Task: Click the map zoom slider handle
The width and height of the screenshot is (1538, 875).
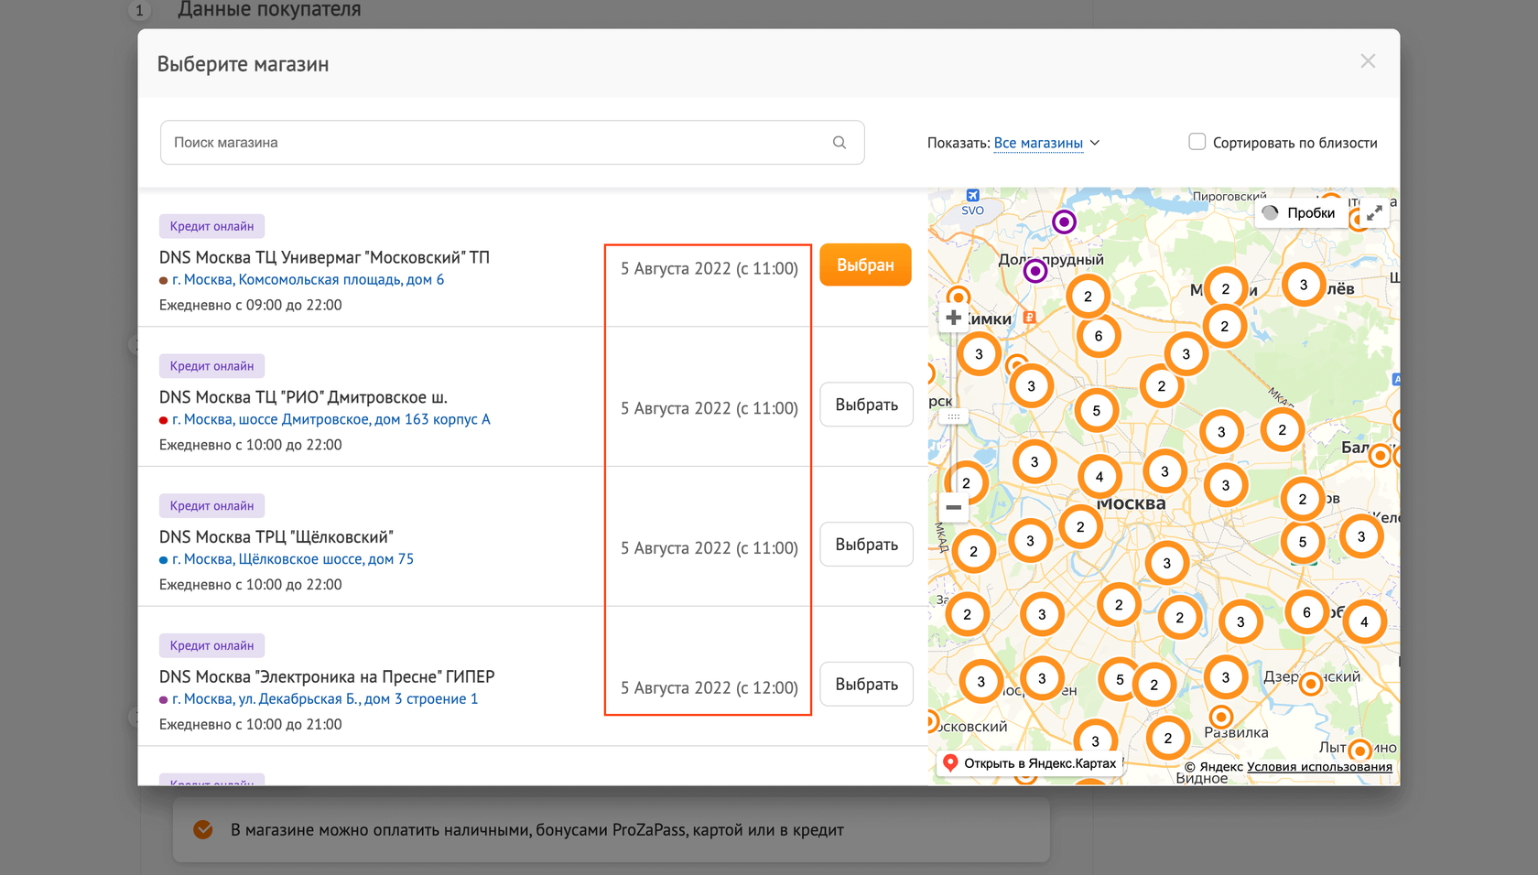Action: (x=953, y=416)
